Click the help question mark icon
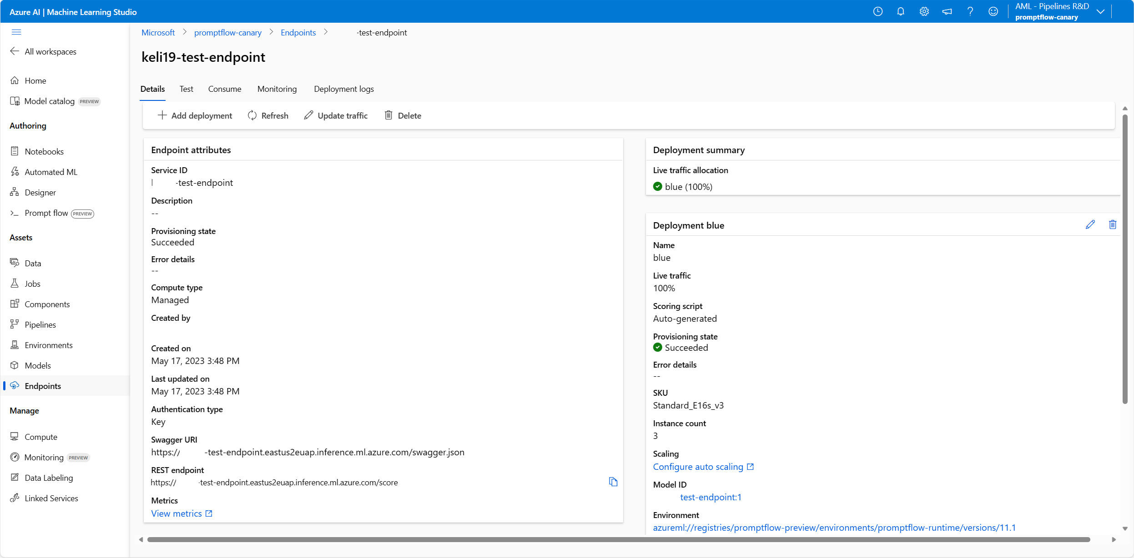 click(970, 11)
